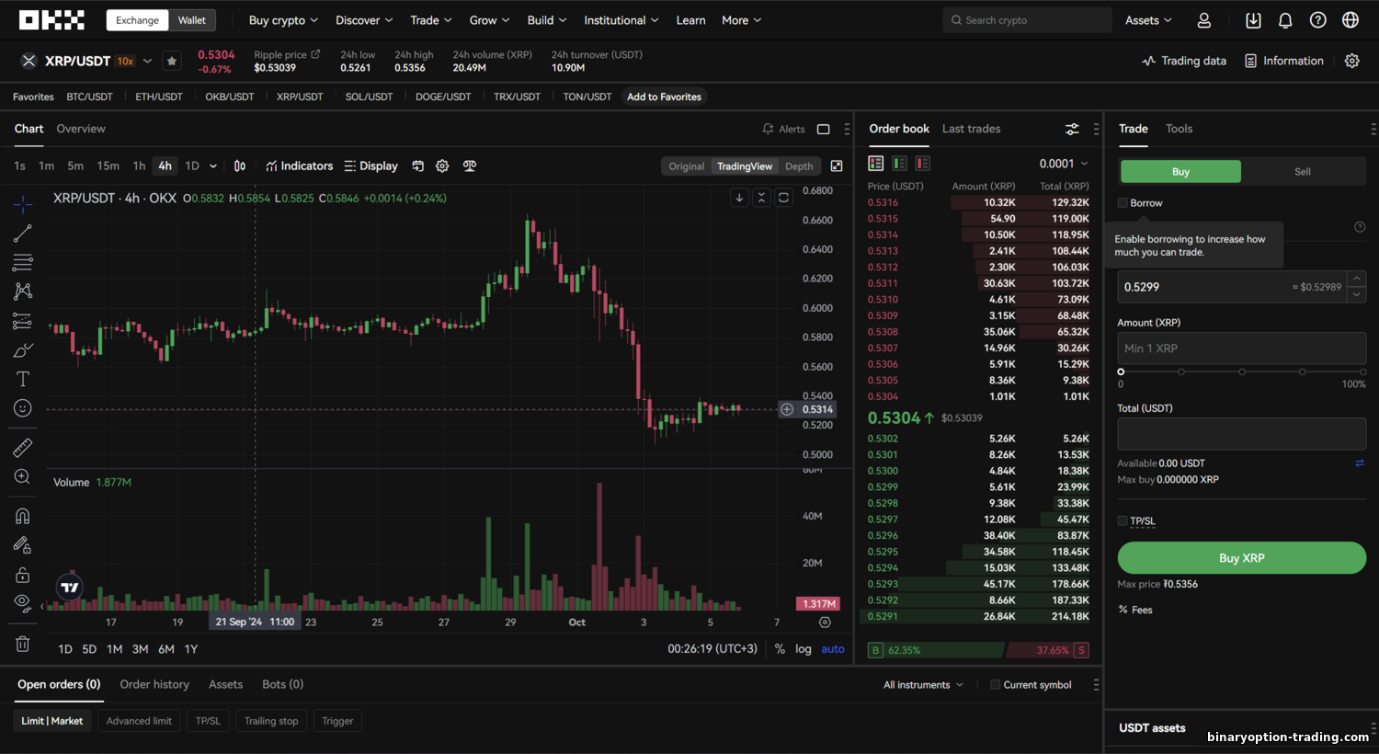This screenshot has width=1379, height=754.
Task: Toggle percent scale on chart
Action: (780, 649)
